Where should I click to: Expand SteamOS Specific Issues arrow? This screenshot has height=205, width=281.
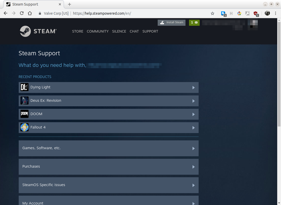click(x=194, y=185)
